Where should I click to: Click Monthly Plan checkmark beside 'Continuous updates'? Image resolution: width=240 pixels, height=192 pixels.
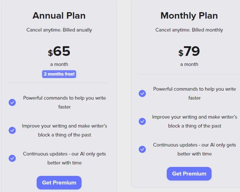pos(142,149)
